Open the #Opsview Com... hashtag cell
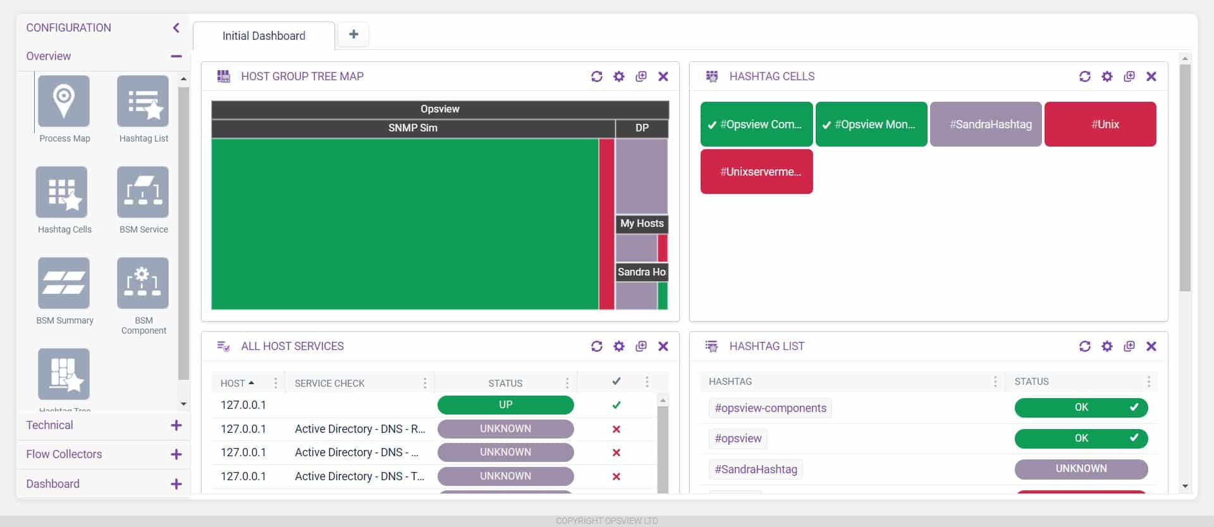Image resolution: width=1214 pixels, height=527 pixels. click(757, 124)
